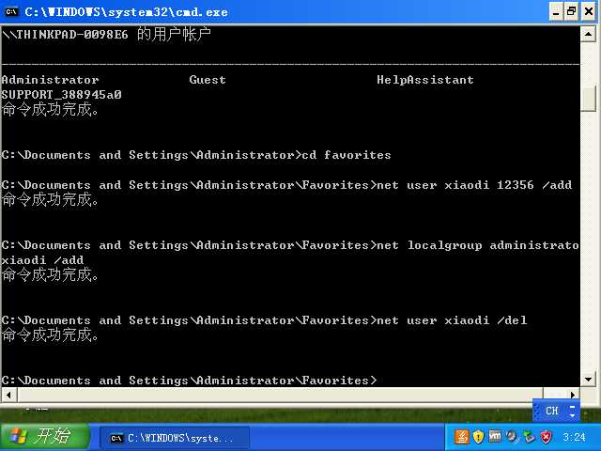Select the C:\WINDOWS\syste... taskbar button
This screenshot has width=601, height=451.
(175, 438)
